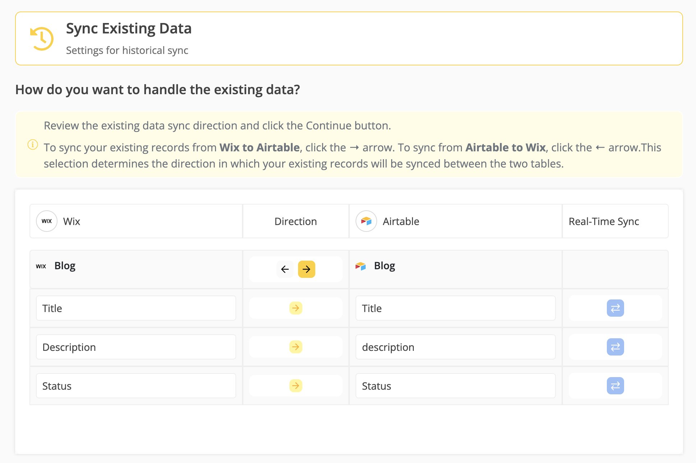Click the 'Wix' column header text
696x463 pixels.
pos(72,221)
